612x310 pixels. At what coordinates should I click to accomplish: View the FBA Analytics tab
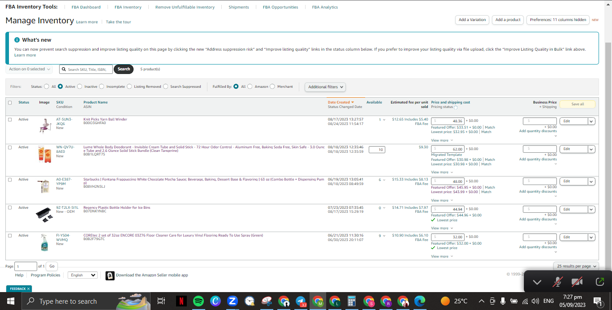(x=325, y=7)
